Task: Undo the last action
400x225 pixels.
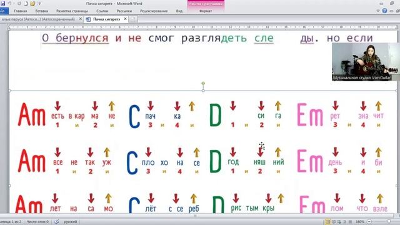Action: click(9, 4)
